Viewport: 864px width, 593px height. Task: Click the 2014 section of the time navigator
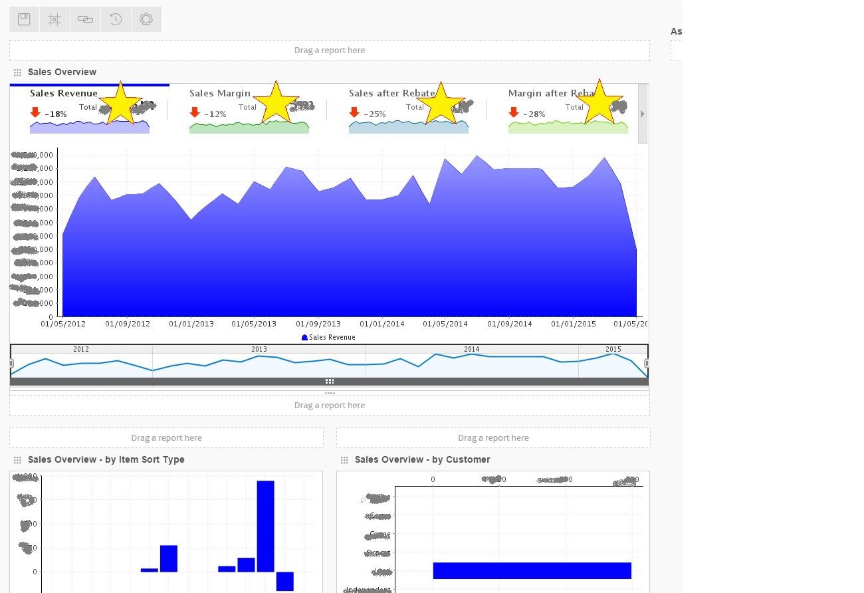472,349
